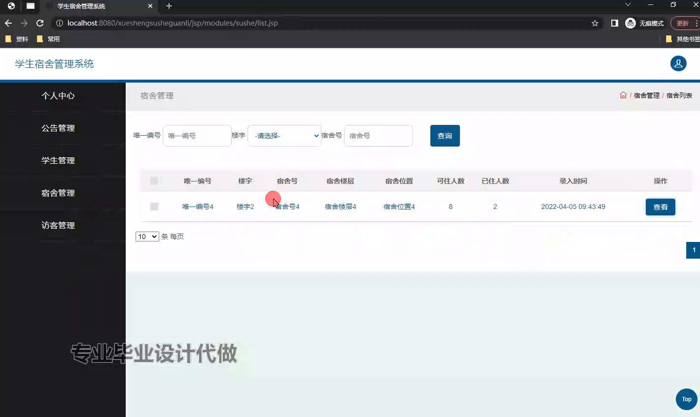Click the cell 楼宇2

tap(245, 207)
